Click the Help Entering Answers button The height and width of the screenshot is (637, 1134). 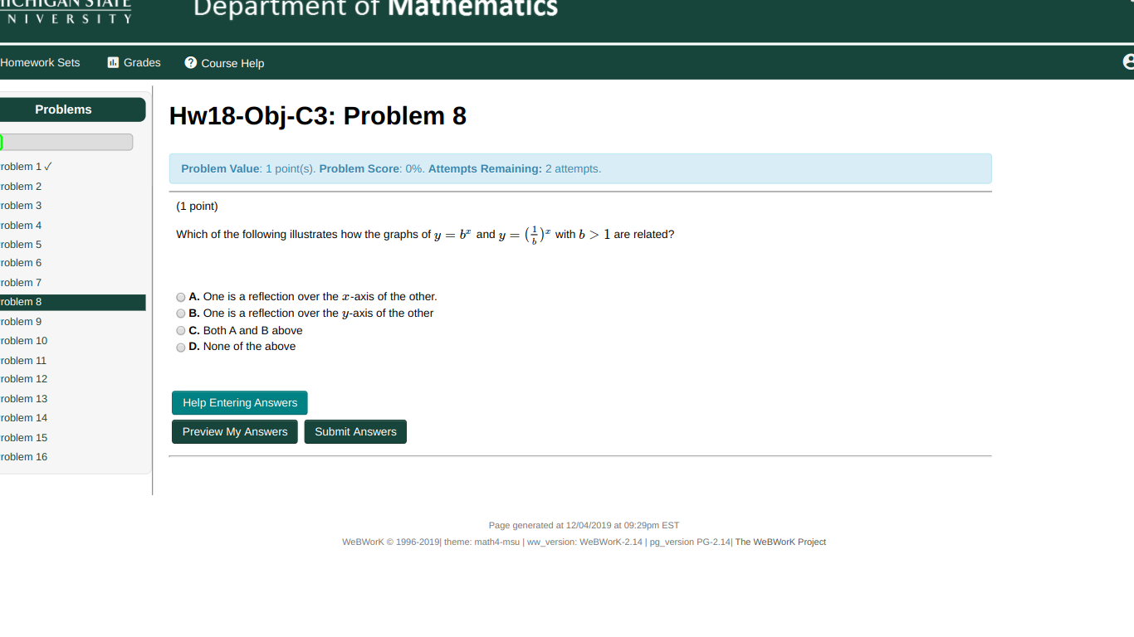[239, 402]
